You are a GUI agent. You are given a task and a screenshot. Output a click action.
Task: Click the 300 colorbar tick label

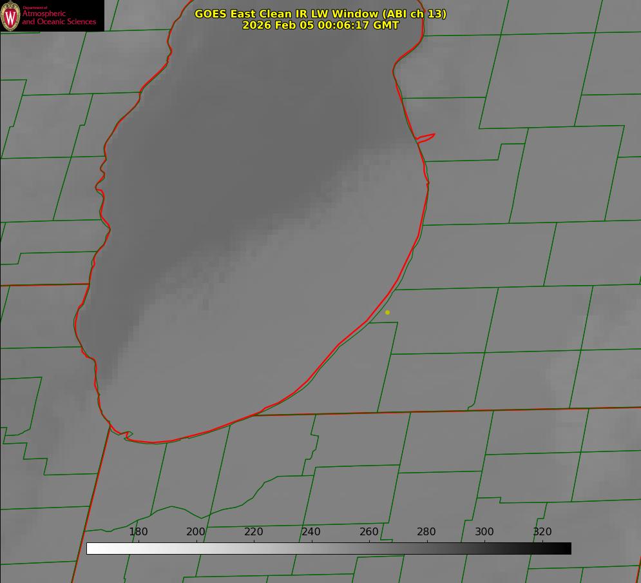click(x=484, y=532)
